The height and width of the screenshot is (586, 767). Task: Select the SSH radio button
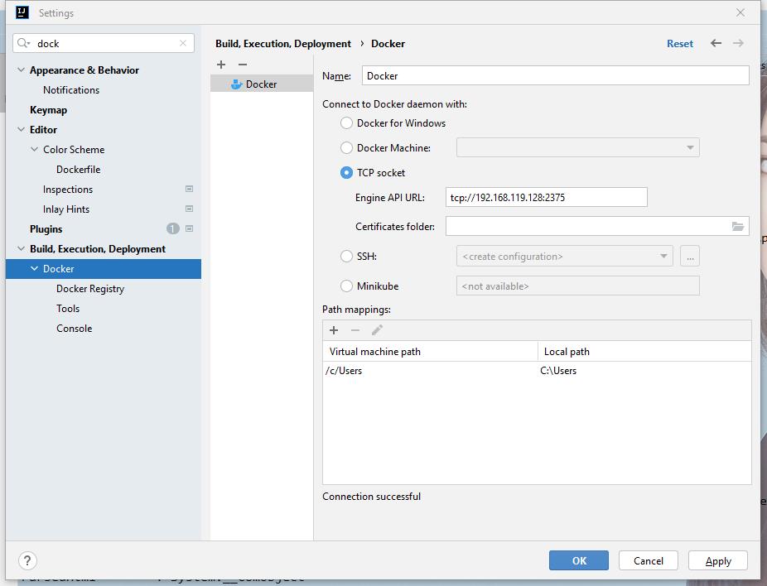pyautogui.click(x=346, y=256)
